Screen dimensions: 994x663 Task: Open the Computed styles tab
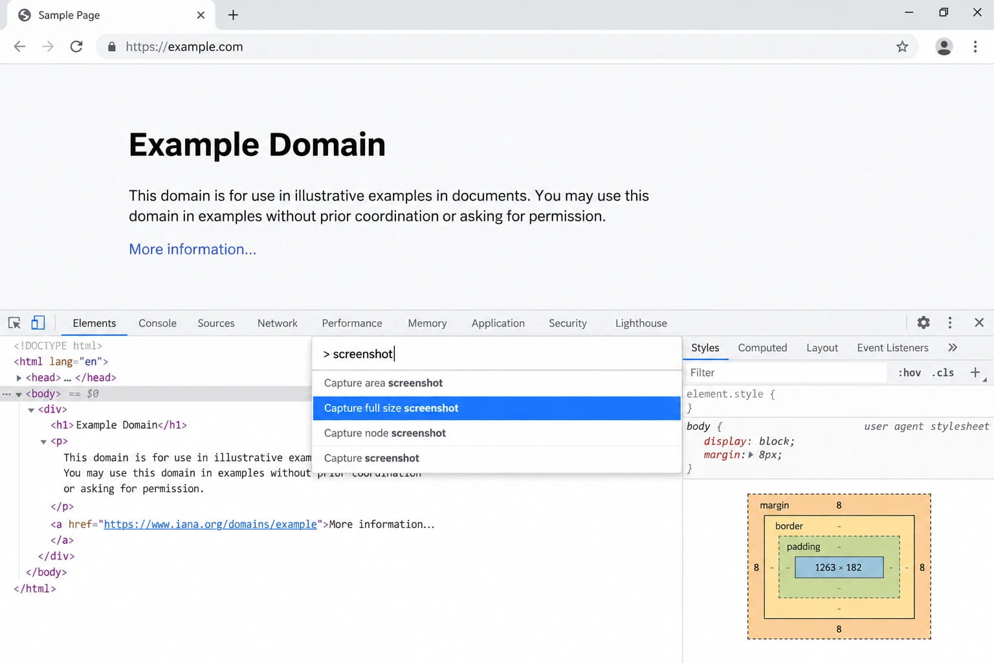762,348
